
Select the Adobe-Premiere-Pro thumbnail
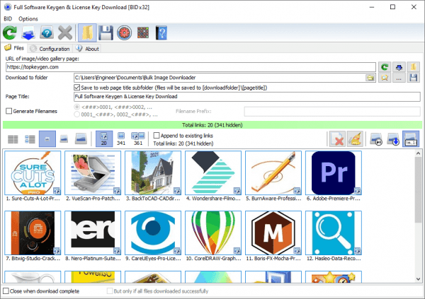click(334, 173)
